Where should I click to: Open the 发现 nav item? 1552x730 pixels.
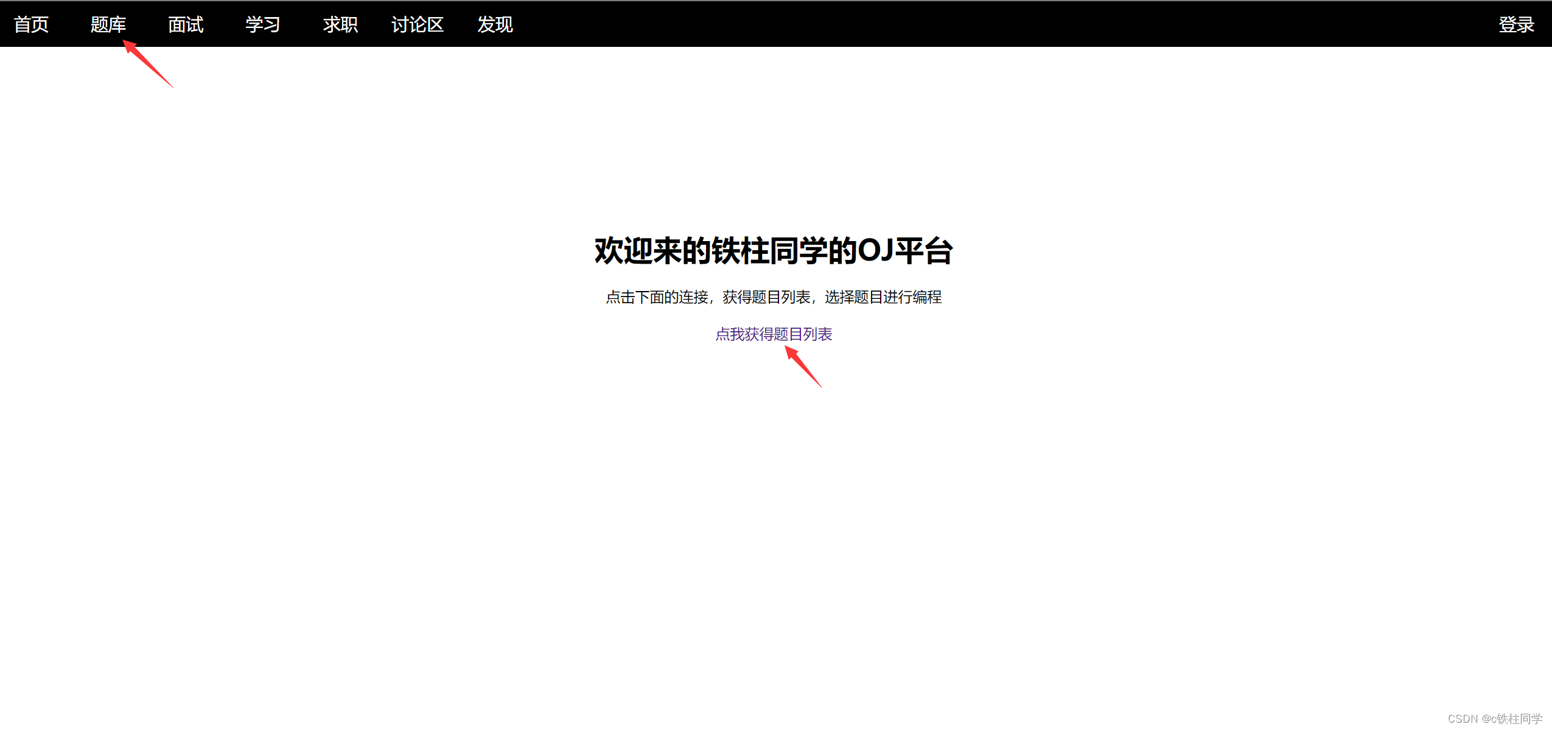(x=495, y=24)
